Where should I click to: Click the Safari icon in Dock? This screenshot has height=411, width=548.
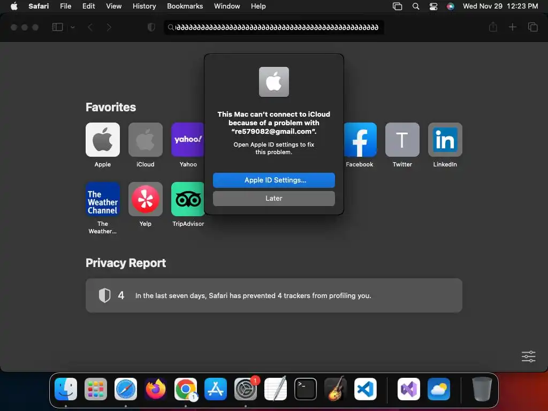125,389
